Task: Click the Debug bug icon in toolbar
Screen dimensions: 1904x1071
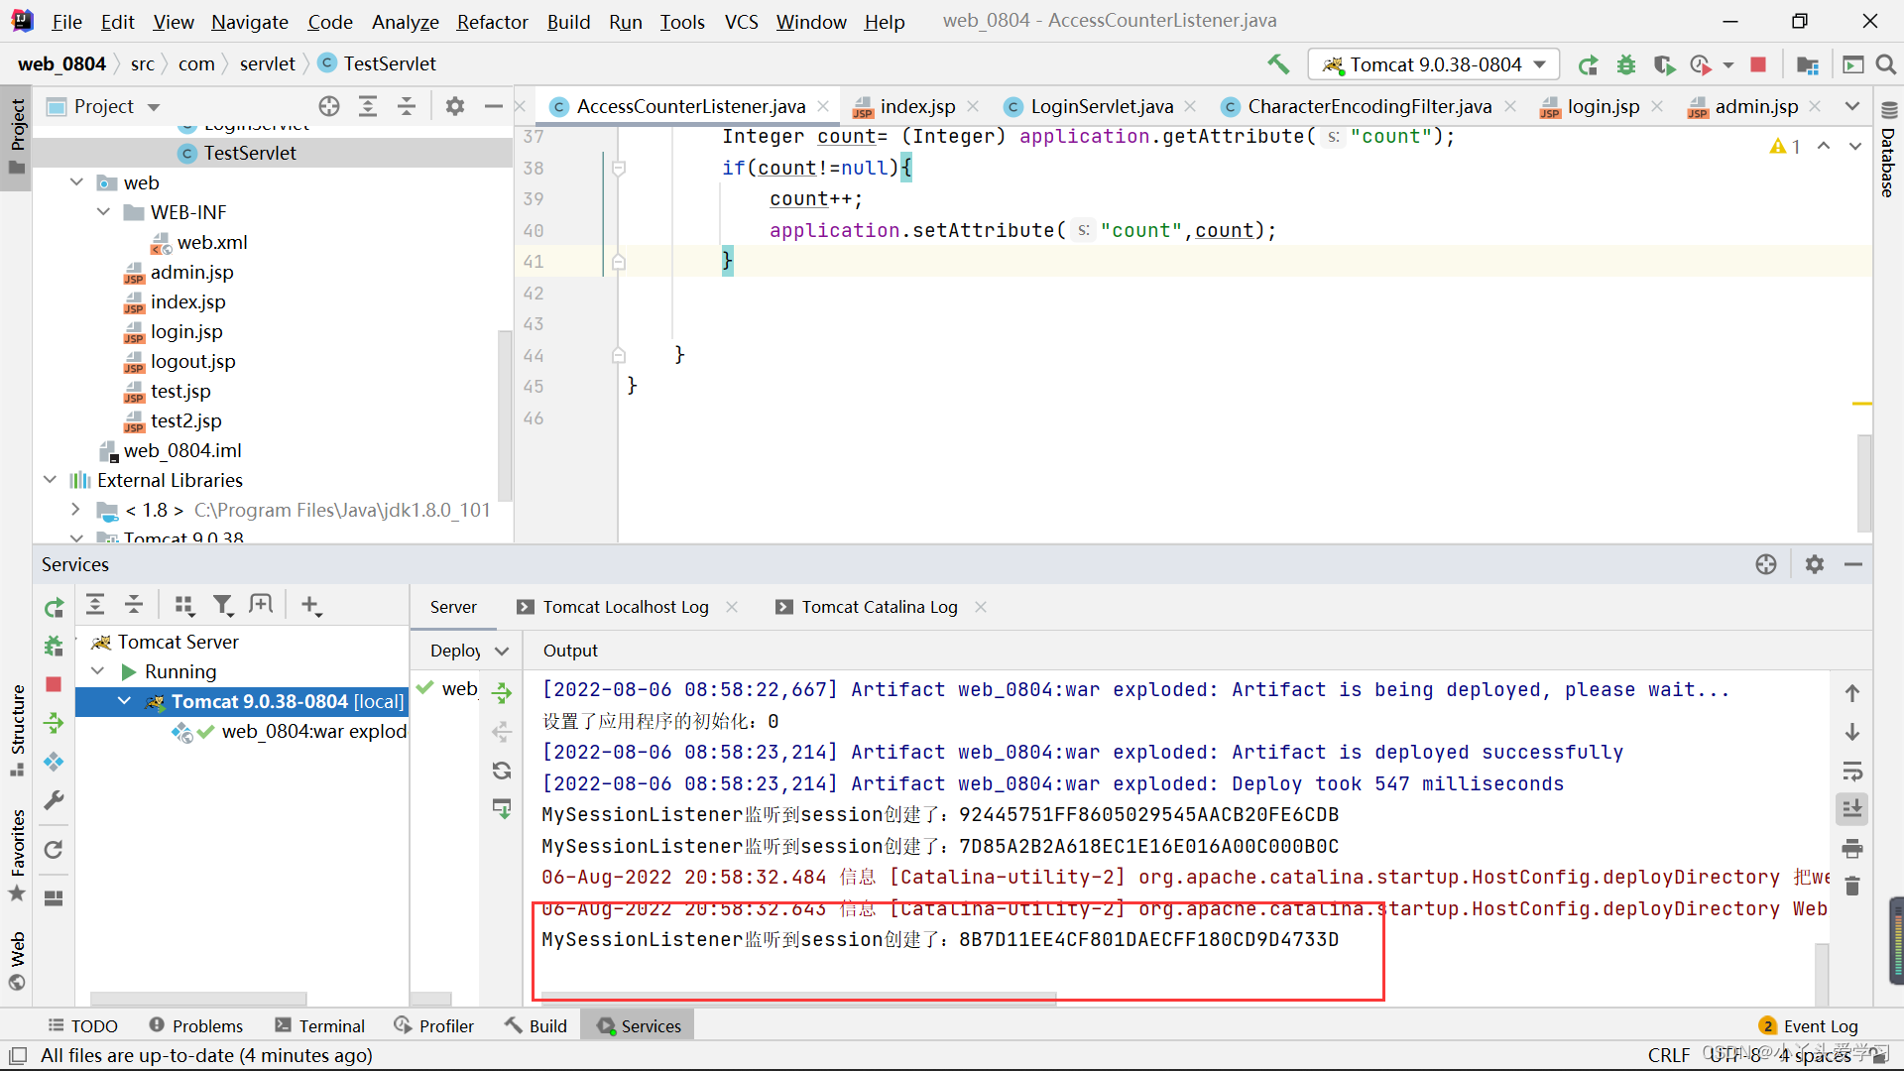Action: (1626, 64)
